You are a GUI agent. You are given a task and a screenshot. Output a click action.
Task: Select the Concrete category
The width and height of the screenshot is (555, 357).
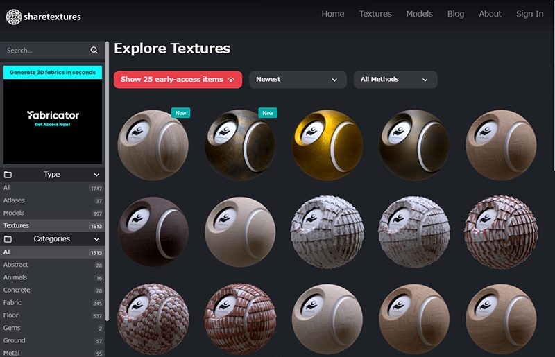pos(17,290)
